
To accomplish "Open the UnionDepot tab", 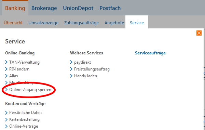I will (x=78, y=8).
